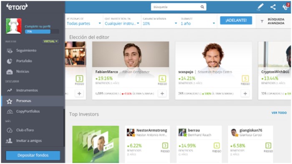
Task: Click risk badge 3 on giangiskan76 card
Action: click(268, 145)
